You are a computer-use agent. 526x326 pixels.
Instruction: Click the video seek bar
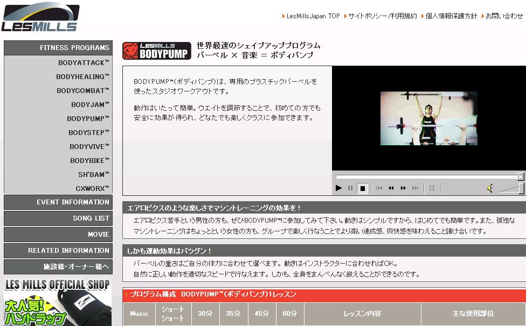click(x=427, y=176)
